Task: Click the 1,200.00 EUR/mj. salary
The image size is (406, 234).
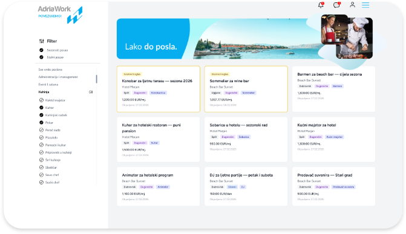Action: 134,99
